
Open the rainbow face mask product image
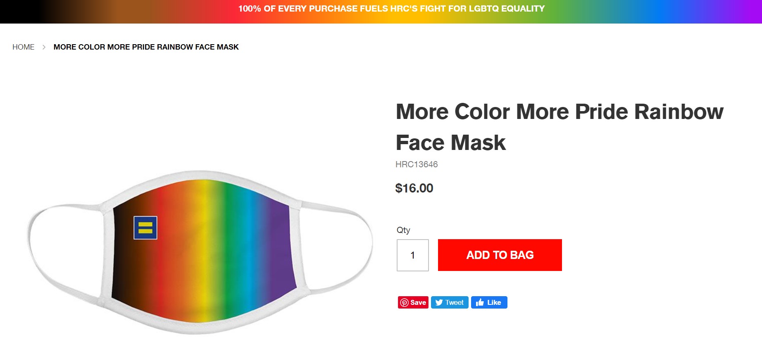point(201,252)
